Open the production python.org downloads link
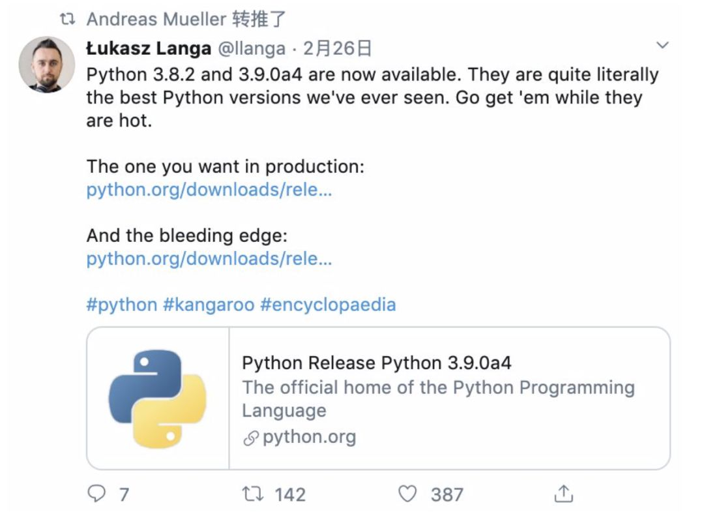This screenshot has height=525, width=704. point(209,190)
